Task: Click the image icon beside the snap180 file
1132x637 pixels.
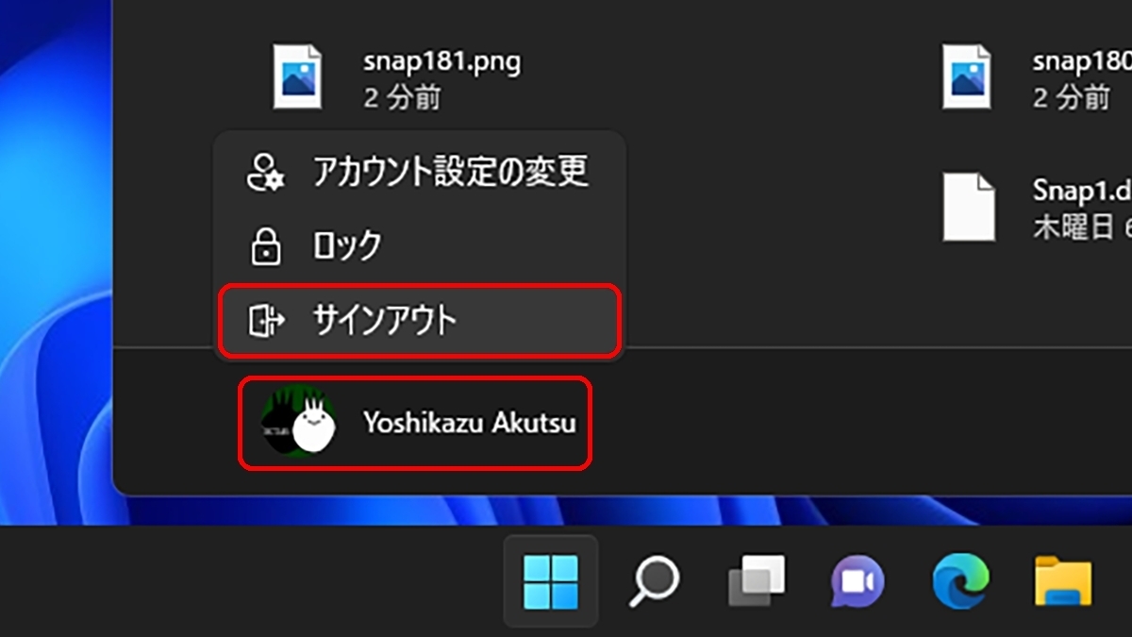Action: 967,76
